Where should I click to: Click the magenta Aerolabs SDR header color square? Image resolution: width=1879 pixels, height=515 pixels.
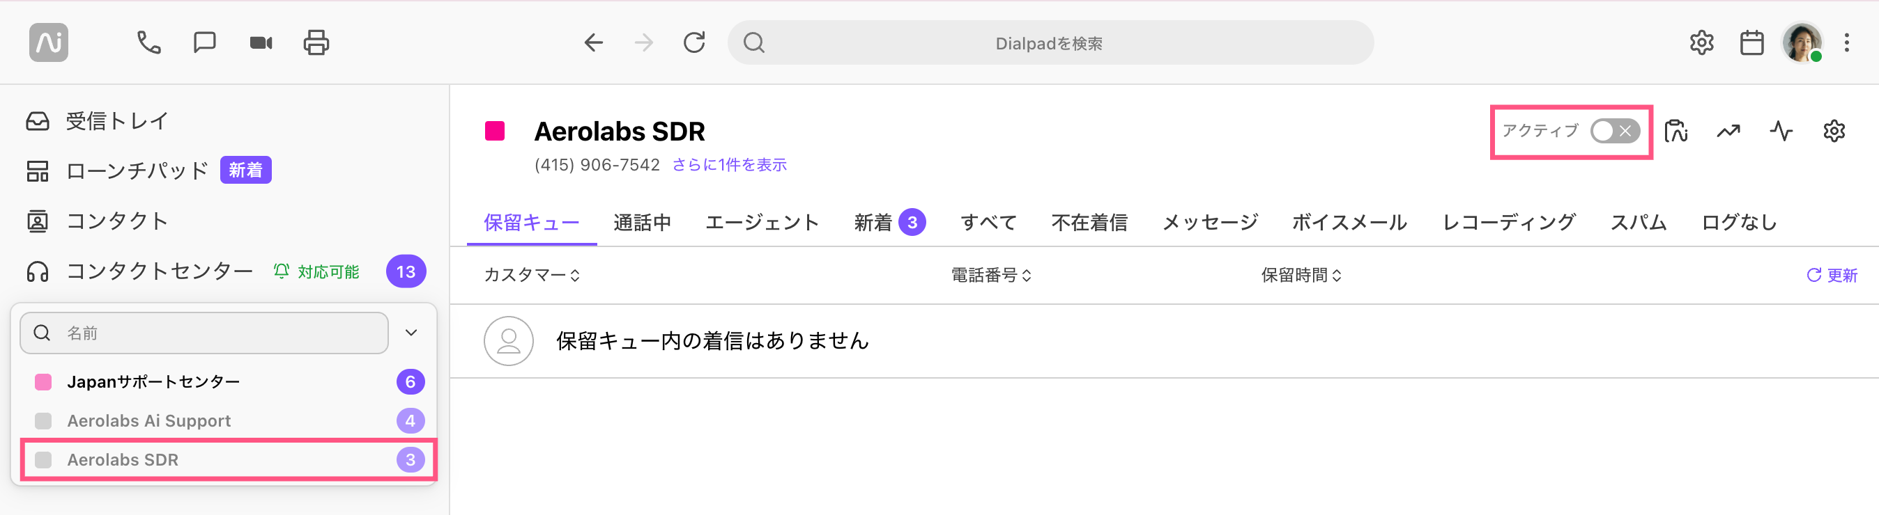[495, 131]
